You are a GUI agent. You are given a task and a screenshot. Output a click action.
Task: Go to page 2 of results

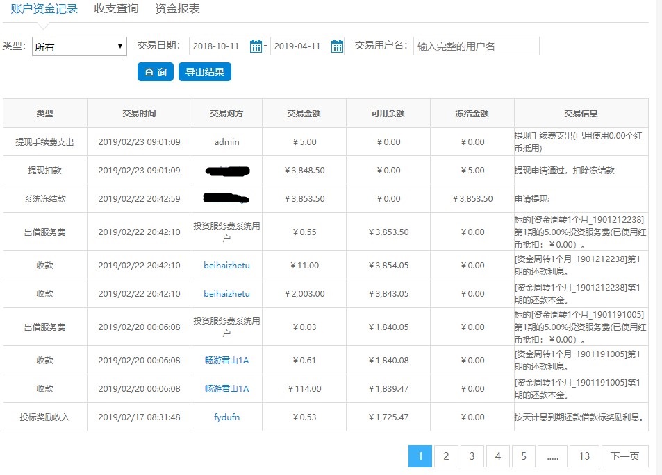[445, 456]
